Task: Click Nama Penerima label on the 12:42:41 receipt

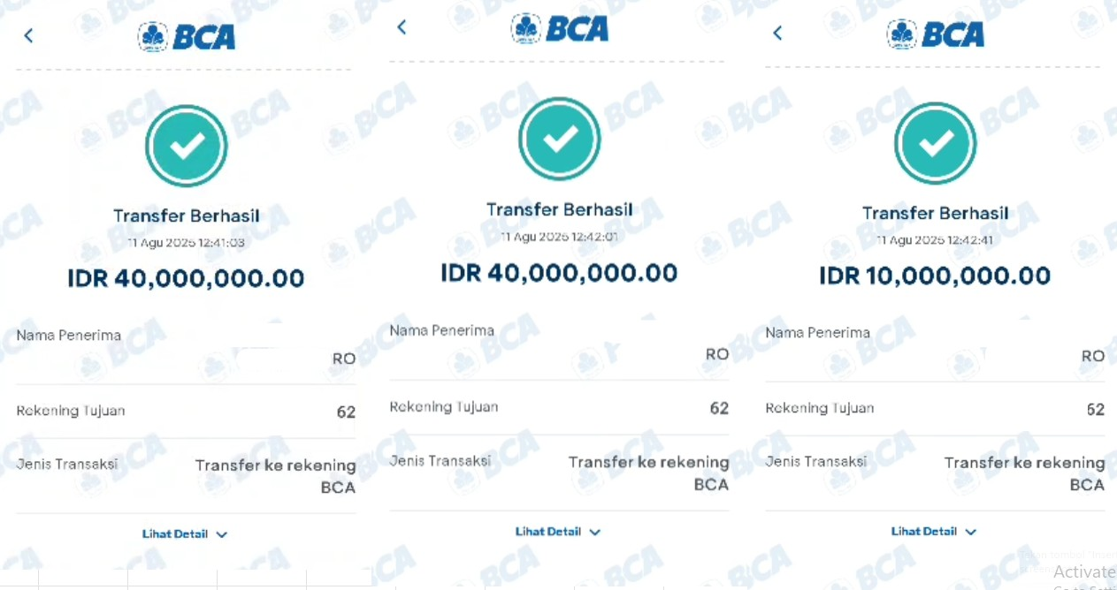Action: click(x=818, y=333)
